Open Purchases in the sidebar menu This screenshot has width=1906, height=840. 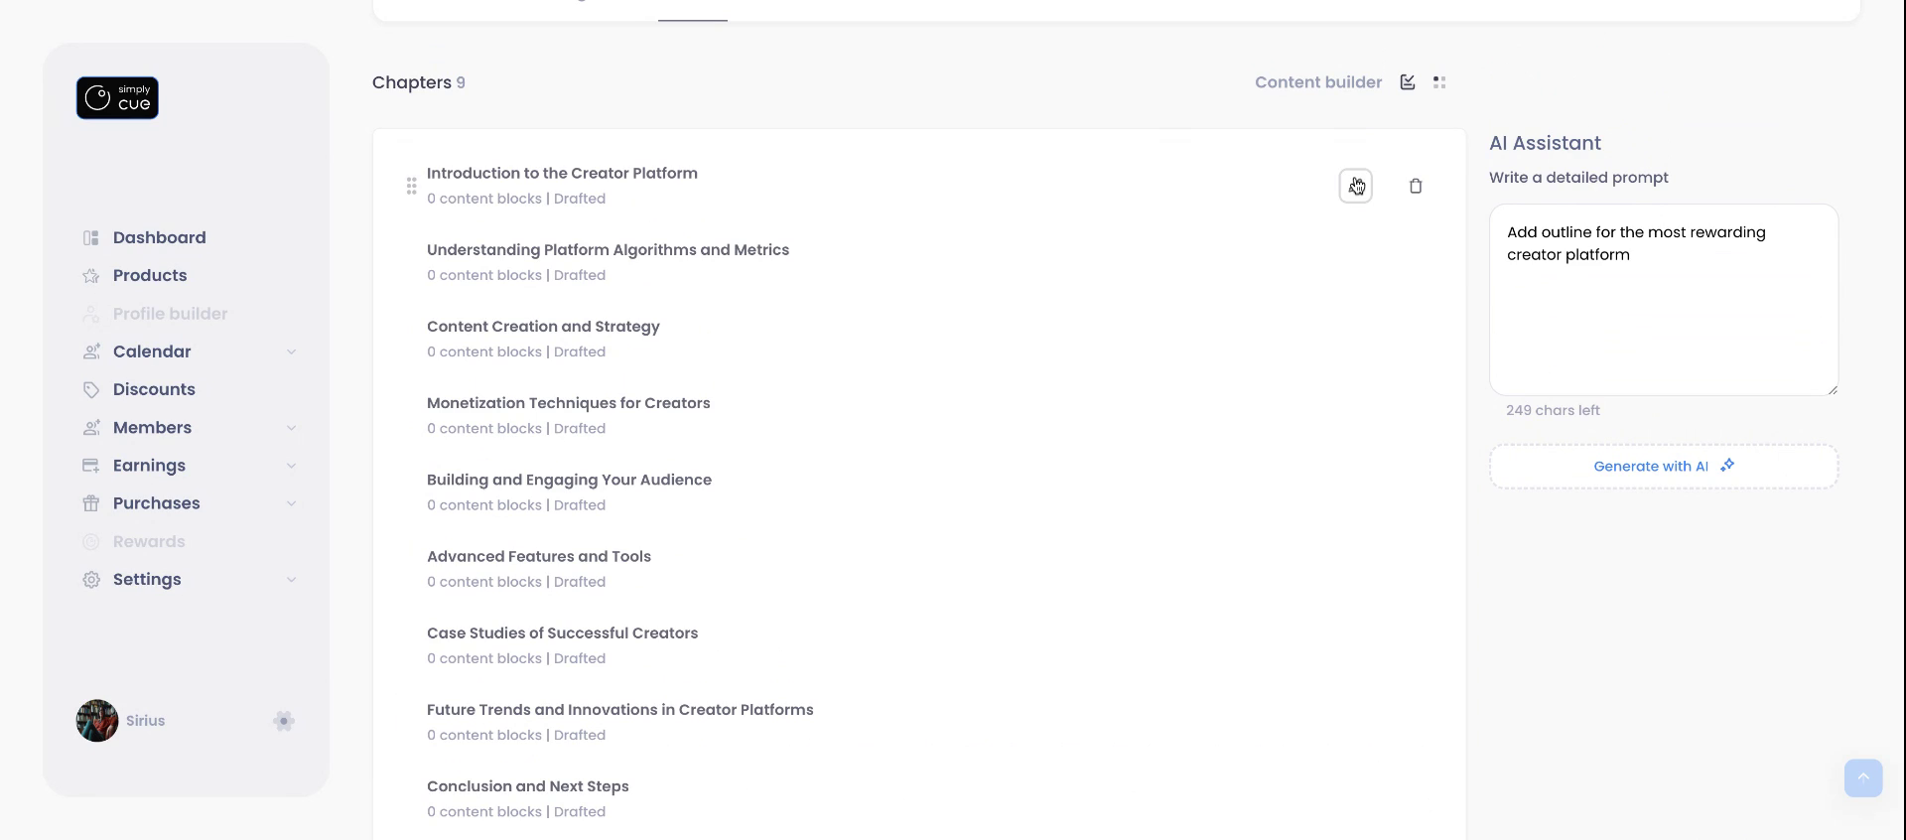coord(156,503)
